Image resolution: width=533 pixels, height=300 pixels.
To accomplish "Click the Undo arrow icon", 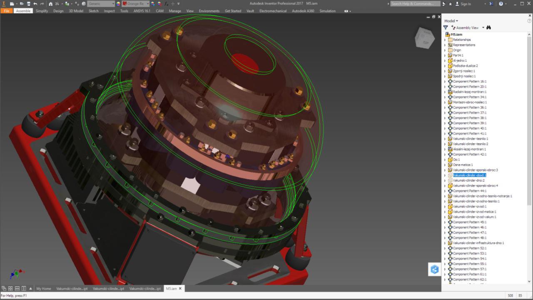I will click(35, 4).
